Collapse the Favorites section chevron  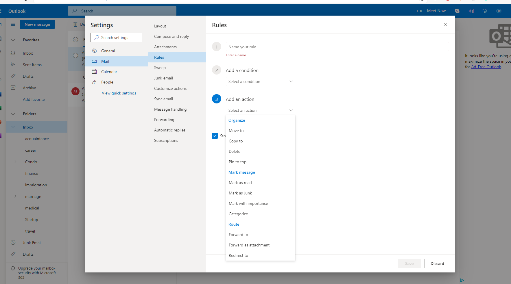point(13,40)
